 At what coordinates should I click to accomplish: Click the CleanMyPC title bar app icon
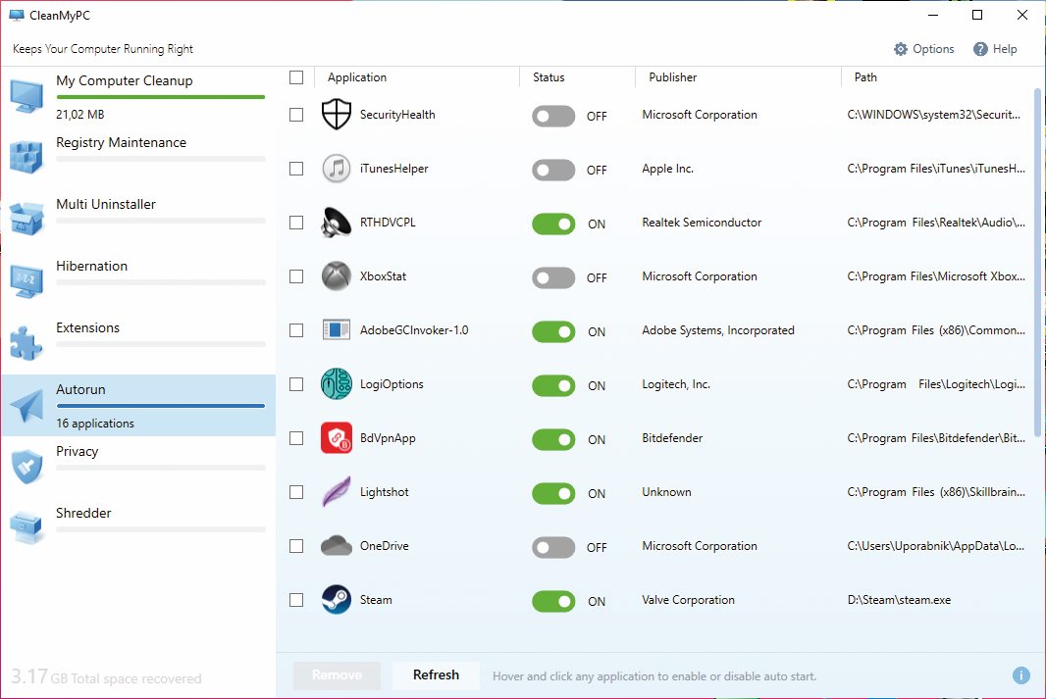[17, 16]
